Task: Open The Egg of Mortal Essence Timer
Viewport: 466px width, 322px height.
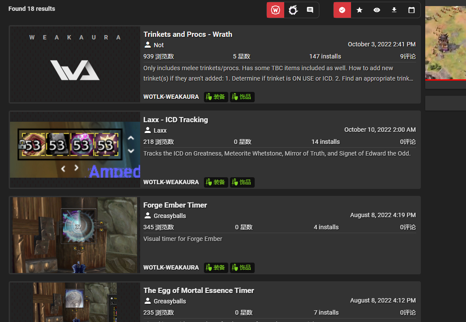Action: (198, 290)
